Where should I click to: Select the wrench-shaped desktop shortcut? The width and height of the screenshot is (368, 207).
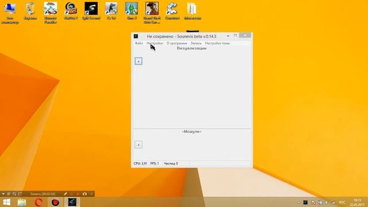pyautogui.click(x=172, y=11)
